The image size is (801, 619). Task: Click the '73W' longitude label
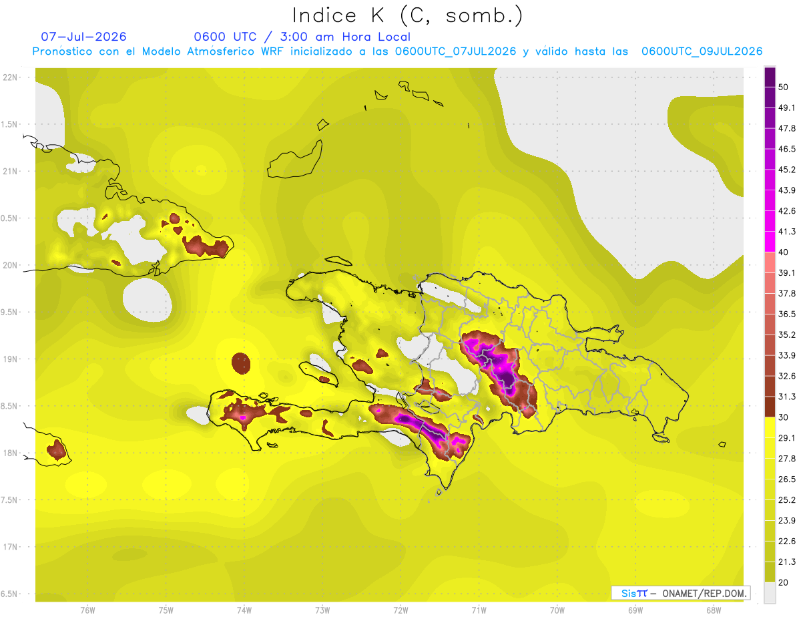(x=322, y=610)
